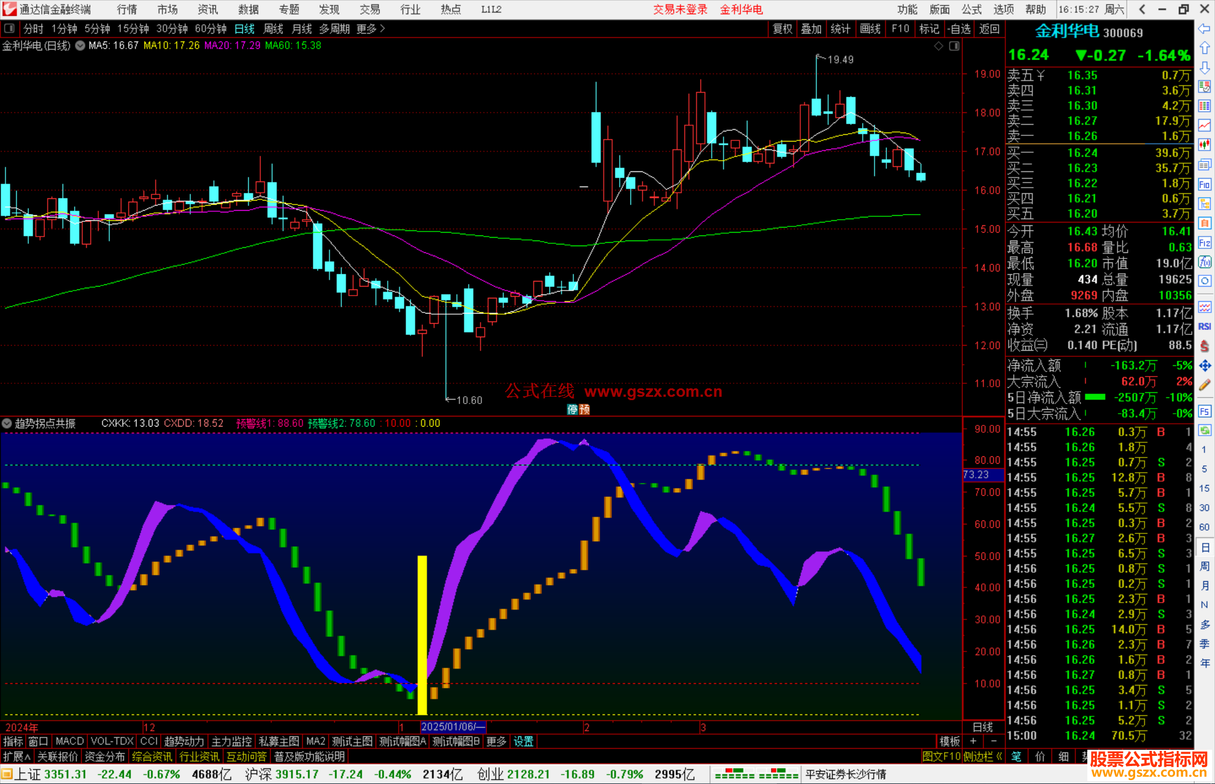Screen dimensions: 1215x784
Task: Collapse sidebar with 侧边栏《 button
Action: tap(983, 756)
